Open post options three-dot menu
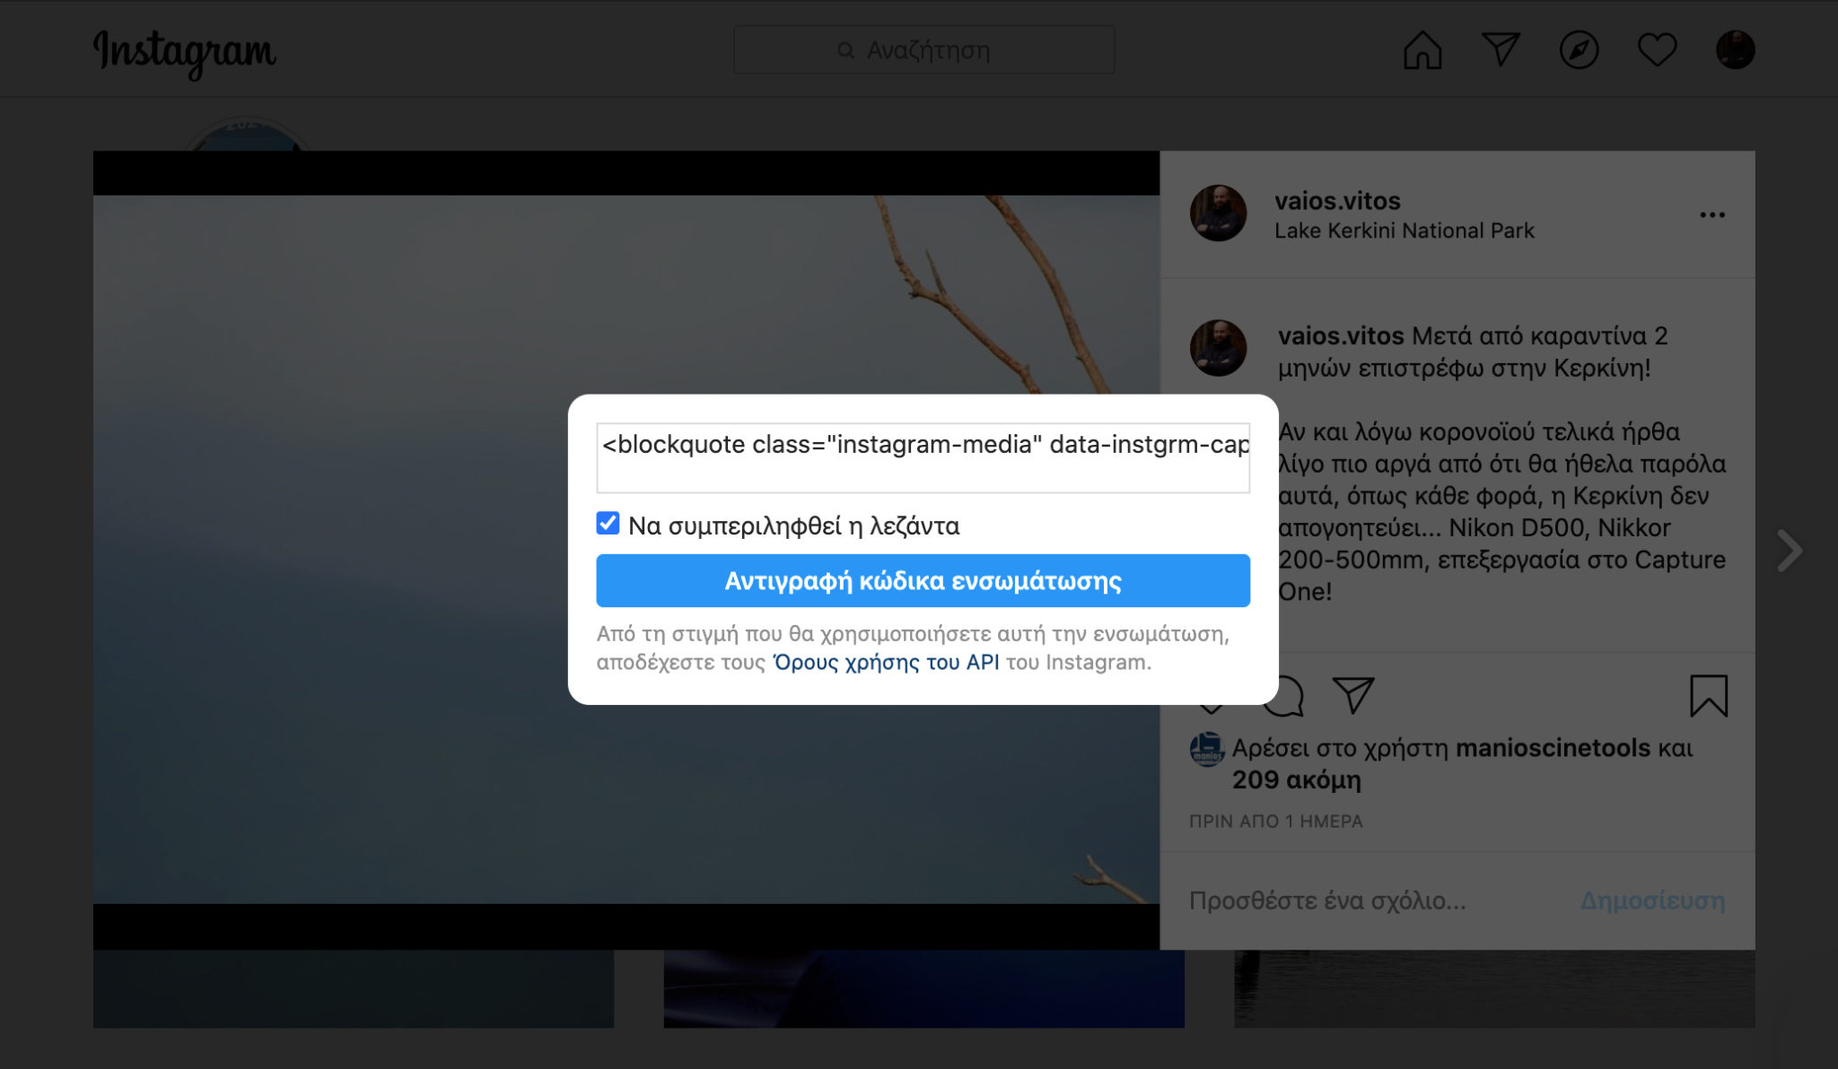This screenshot has height=1069, width=1838. [1711, 215]
